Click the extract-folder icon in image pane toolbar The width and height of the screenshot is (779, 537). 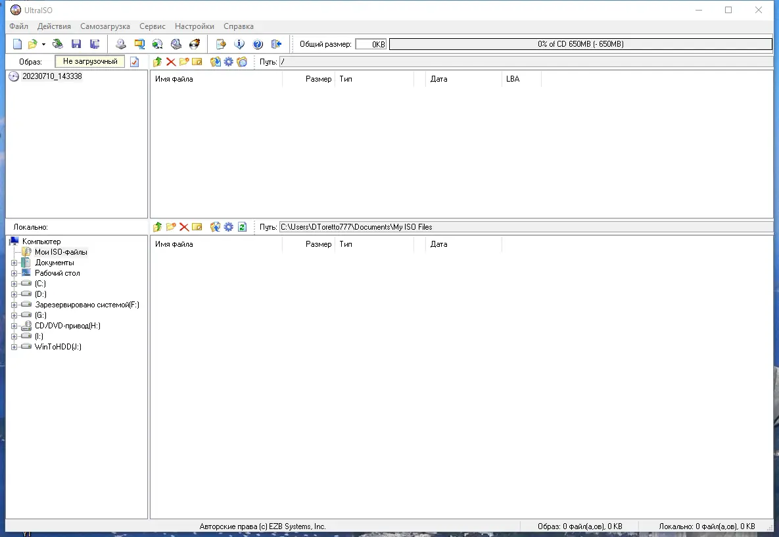click(x=215, y=62)
